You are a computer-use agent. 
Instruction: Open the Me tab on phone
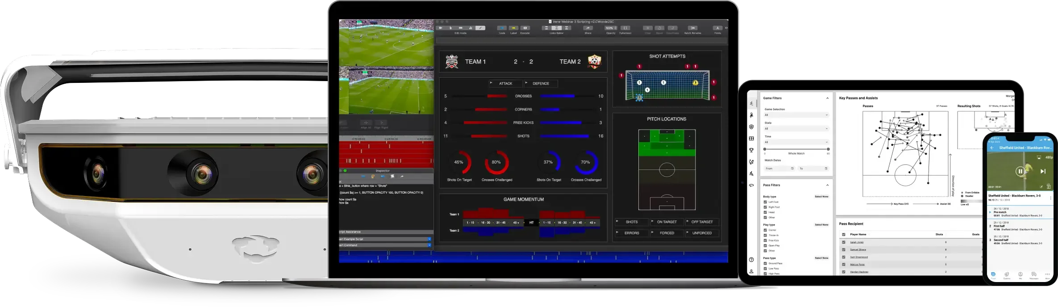point(1021,275)
